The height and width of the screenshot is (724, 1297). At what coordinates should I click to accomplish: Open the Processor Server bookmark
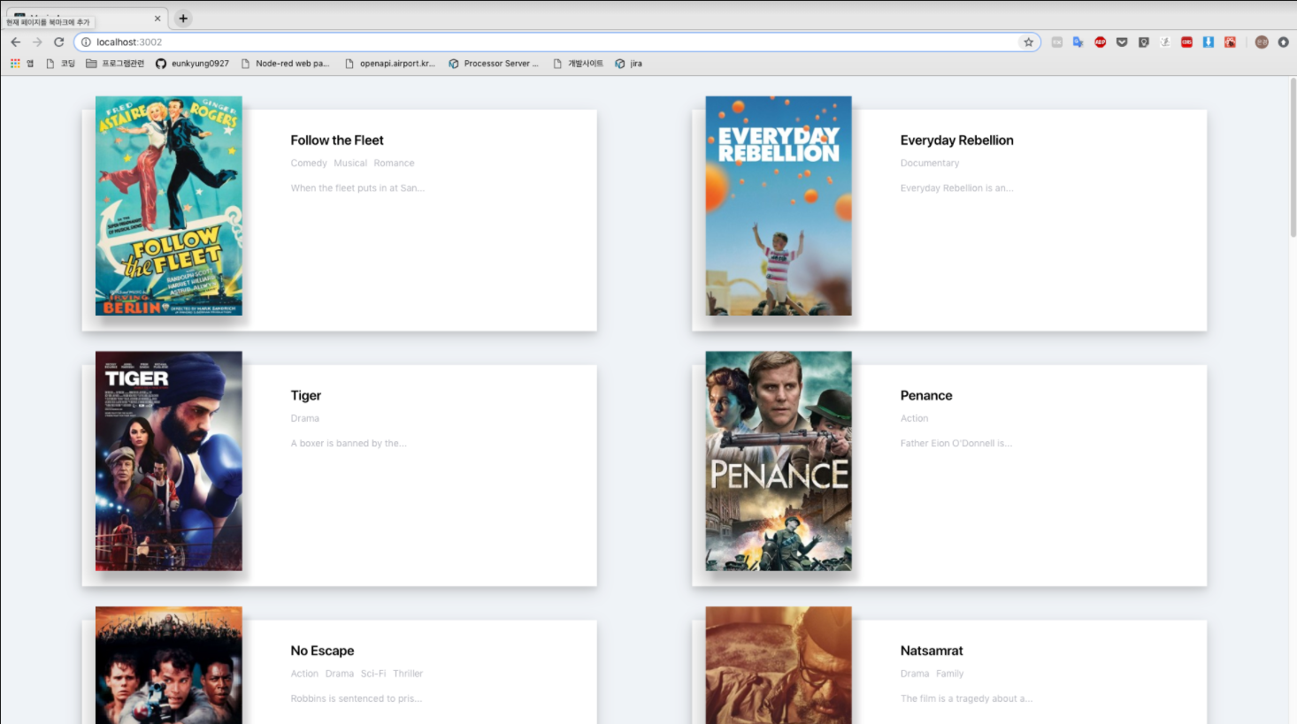pos(494,64)
